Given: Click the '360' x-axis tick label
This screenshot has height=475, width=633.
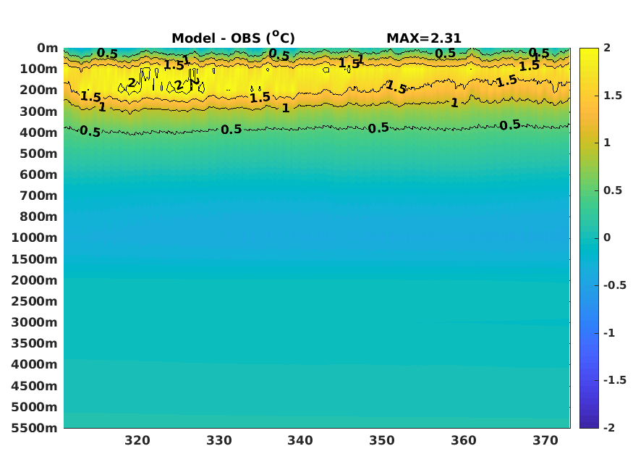Looking at the screenshot, I should 464,440.
